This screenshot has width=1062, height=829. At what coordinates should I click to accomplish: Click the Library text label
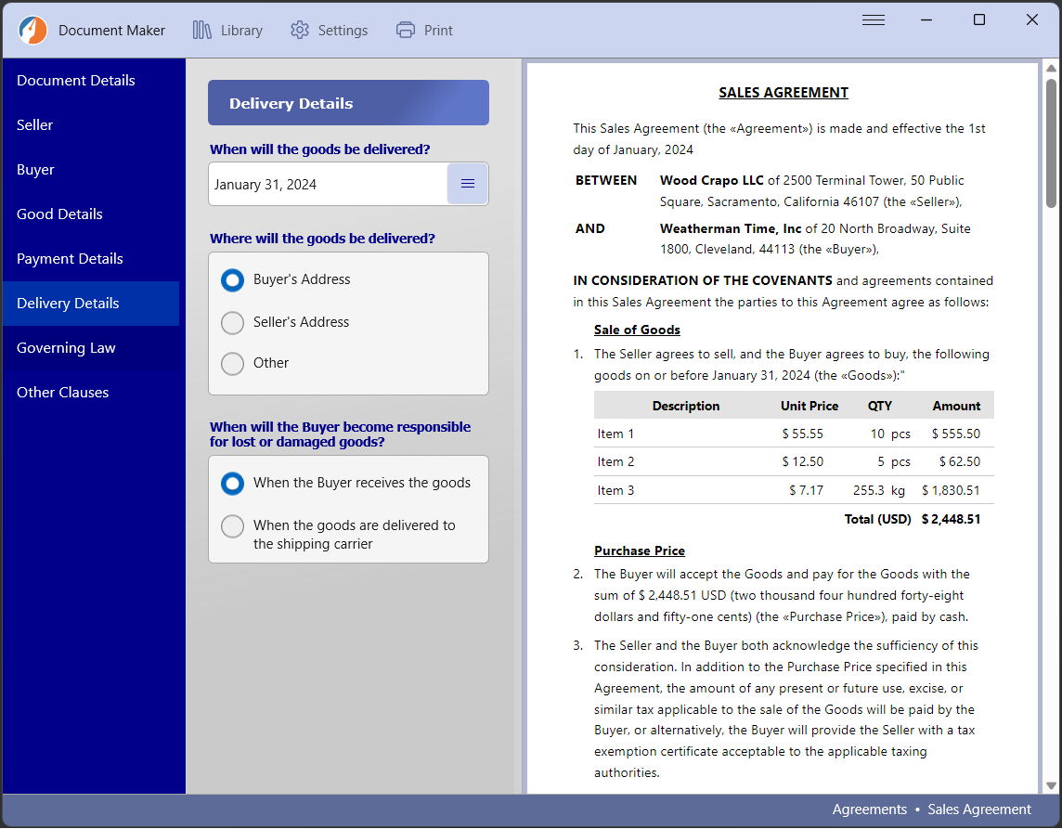tap(241, 31)
